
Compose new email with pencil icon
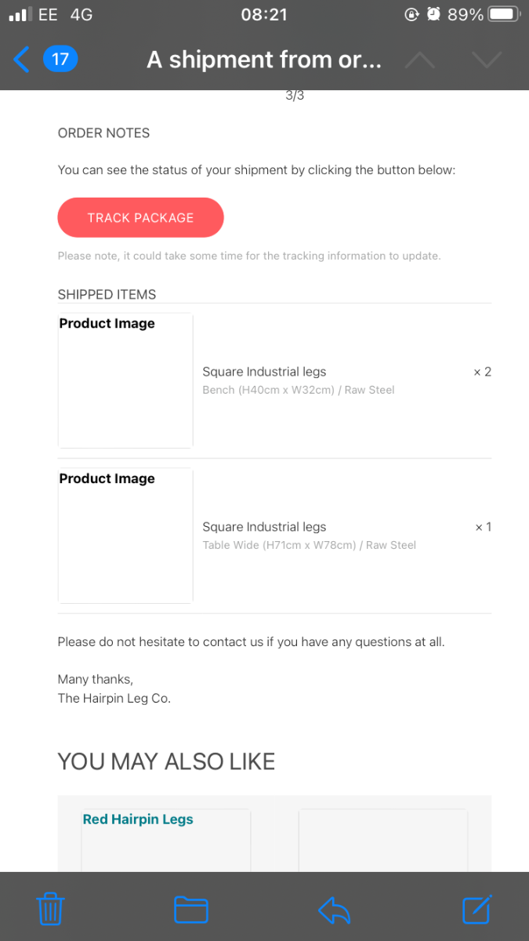coord(477,909)
